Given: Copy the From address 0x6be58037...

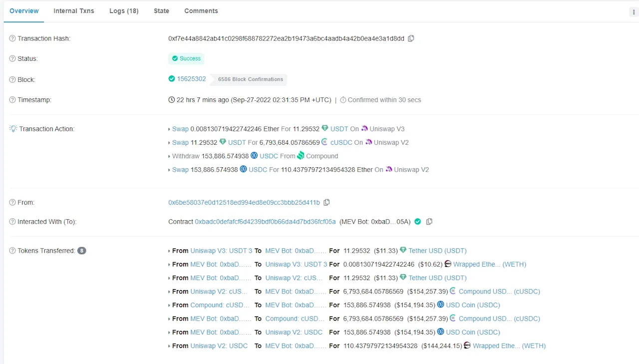Looking at the screenshot, I should 326,202.
